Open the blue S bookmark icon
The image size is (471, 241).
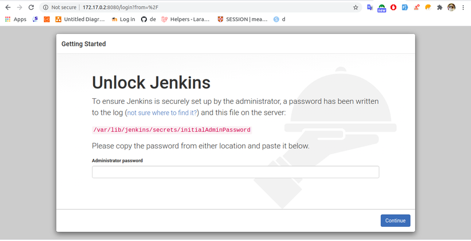[35, 19]
